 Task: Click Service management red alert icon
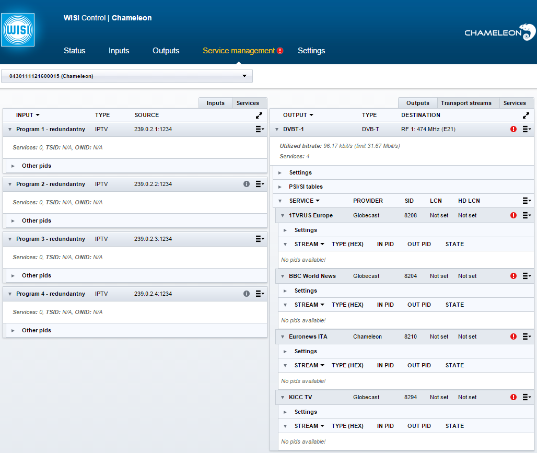tap(280, 51)
